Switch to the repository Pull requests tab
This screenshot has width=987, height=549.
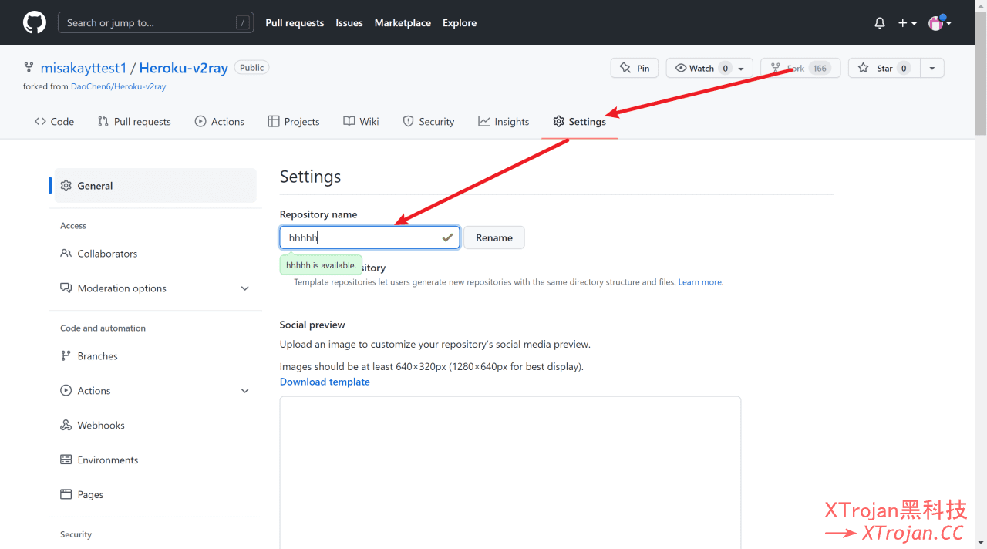pos(134,121)
